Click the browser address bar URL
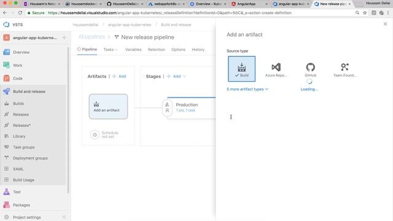393x221 pixels. pos(169,12)
